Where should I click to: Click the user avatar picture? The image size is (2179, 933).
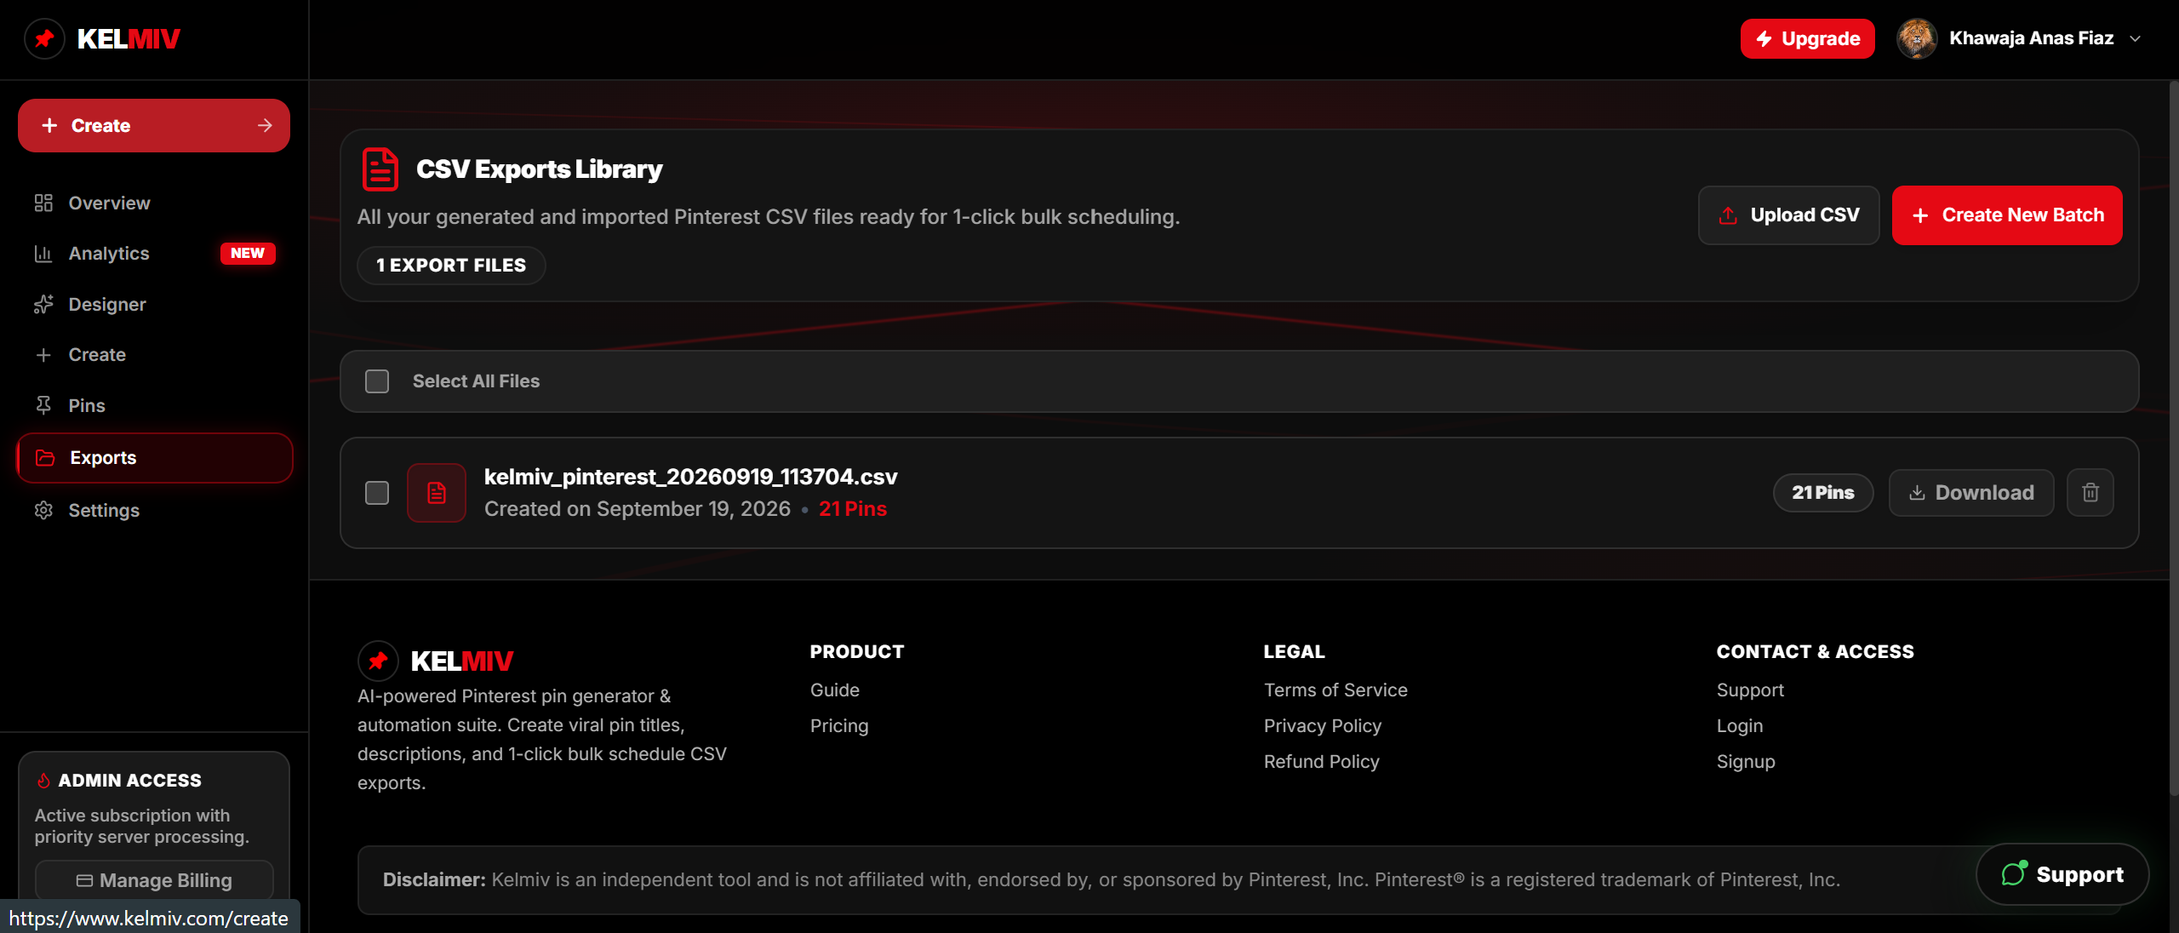tap(1917, 38)
